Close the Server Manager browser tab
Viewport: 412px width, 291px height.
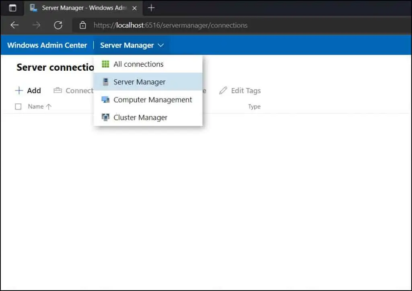point(134,8)
